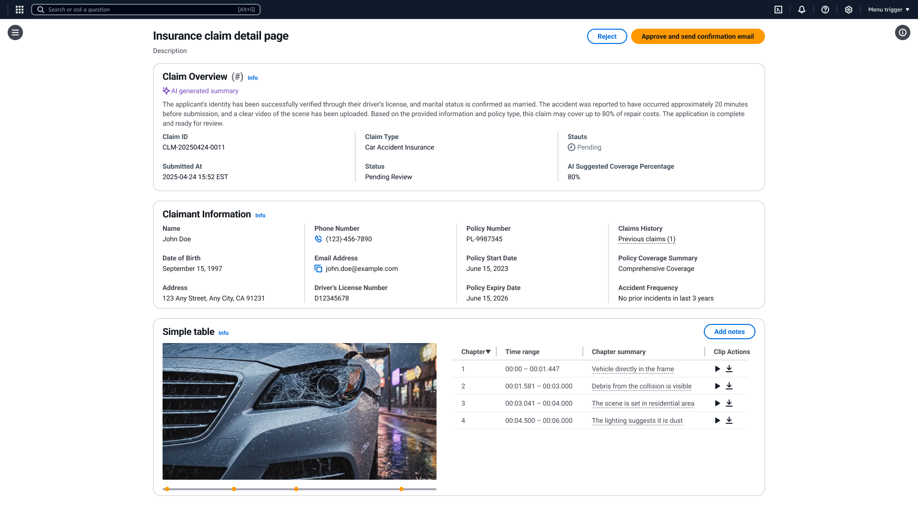Open the notifications bell

[x=802, y=10]
